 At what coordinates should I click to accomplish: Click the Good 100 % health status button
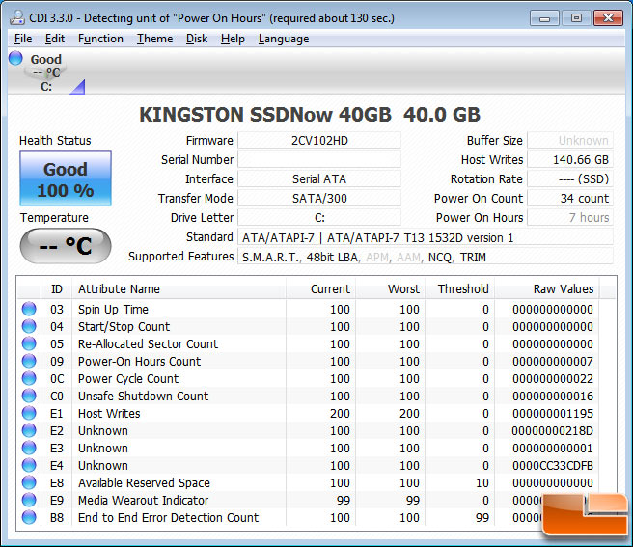pos(65,178)
